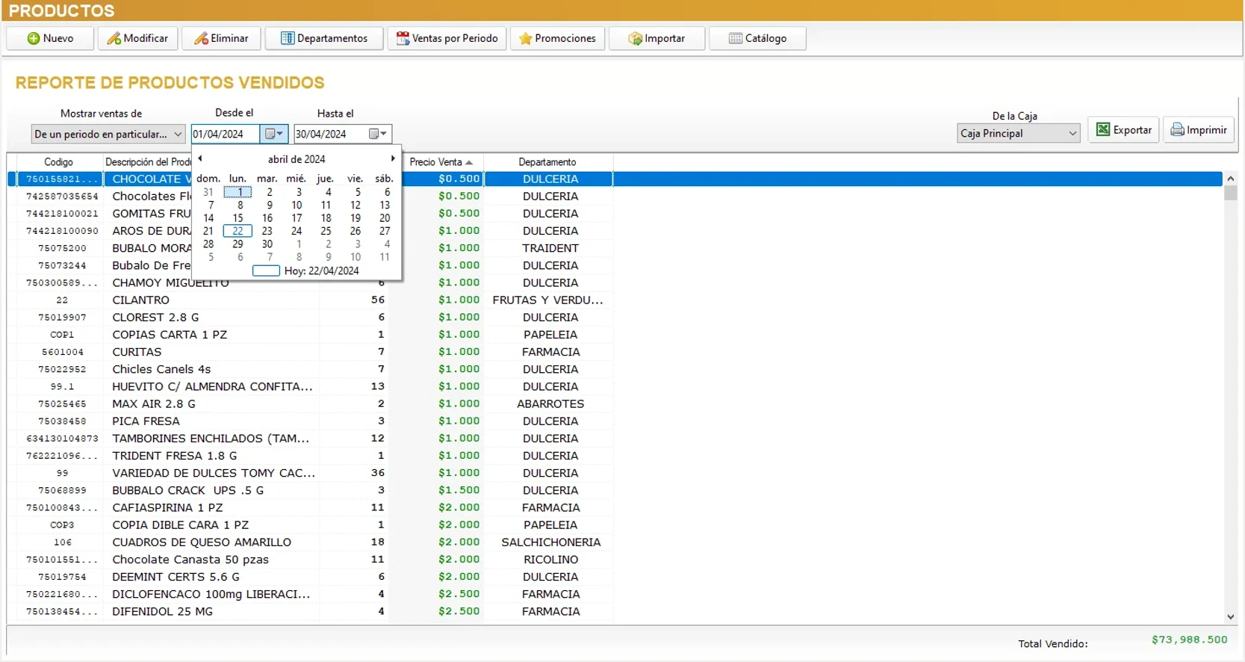
Task: Export report to Excel with Exportar
Action: [1123, 130]
